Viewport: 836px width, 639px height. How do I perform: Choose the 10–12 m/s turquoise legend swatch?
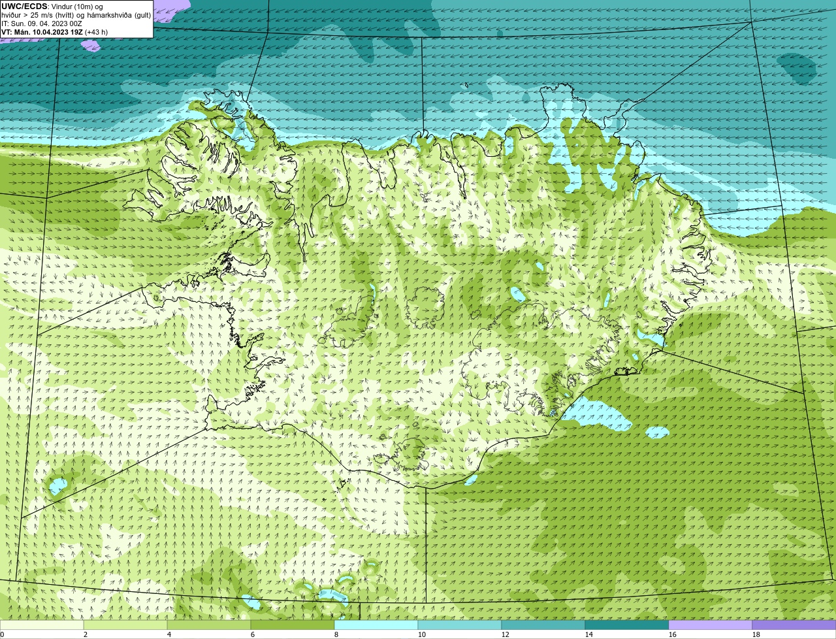460,625
